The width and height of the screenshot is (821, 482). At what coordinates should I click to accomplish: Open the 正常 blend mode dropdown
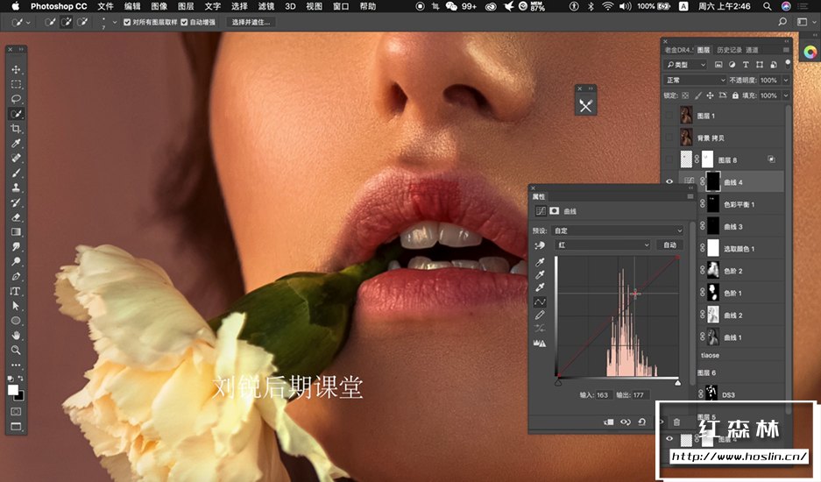(695, 80)
